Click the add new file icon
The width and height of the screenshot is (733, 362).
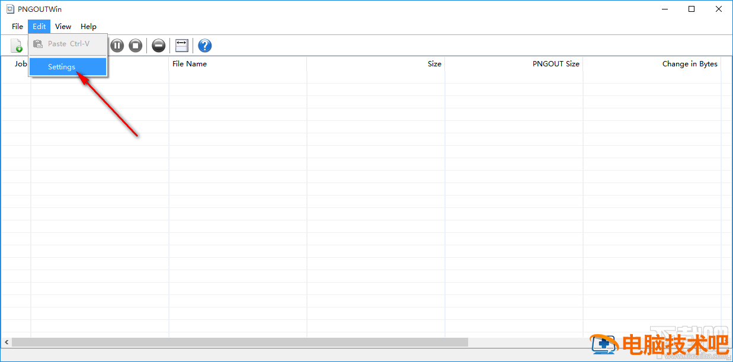coord(17,46)
